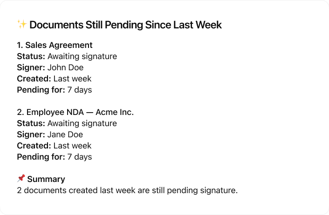Click the bold Summary heading text

pyautogui.click(x=46, y=179)
